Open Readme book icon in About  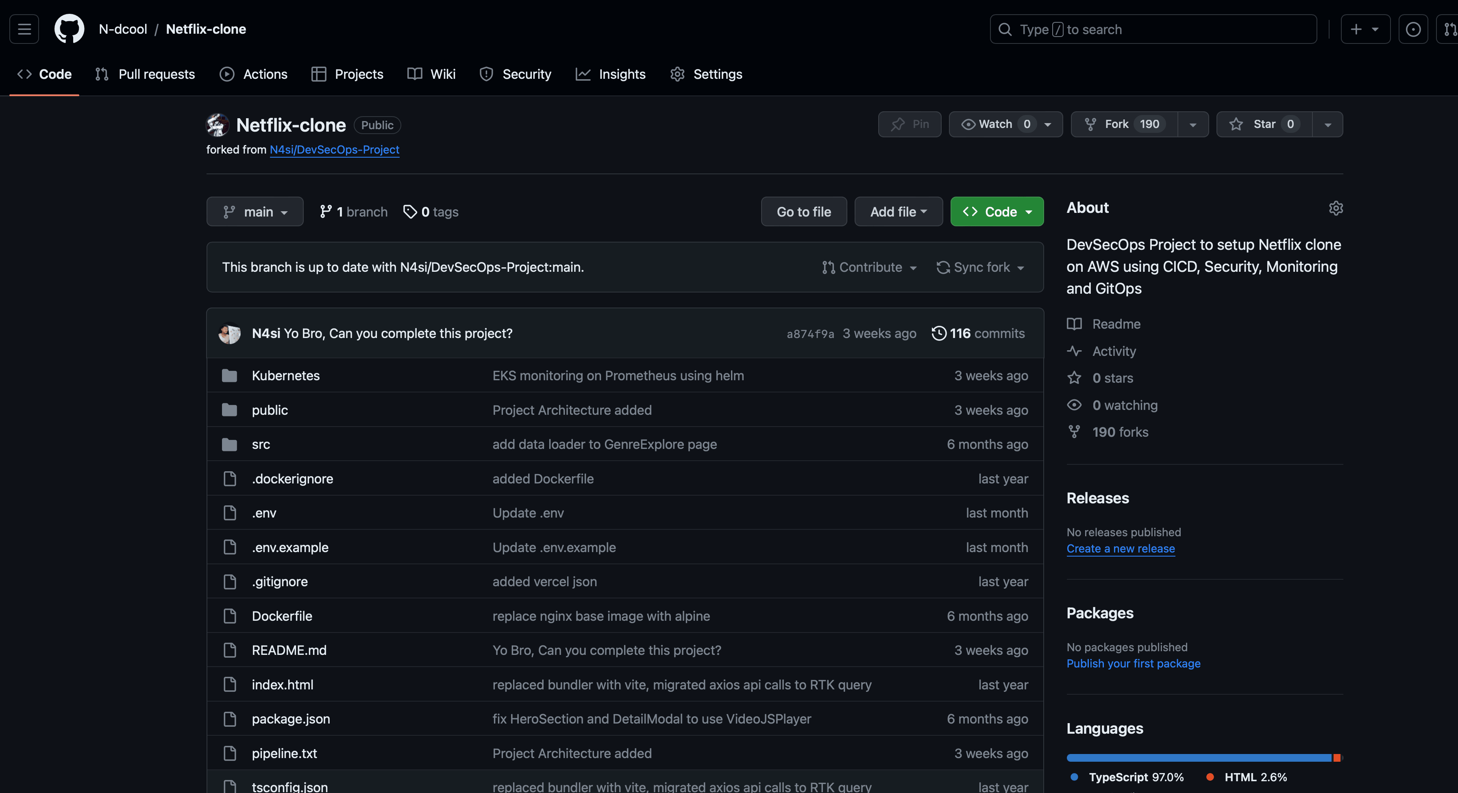1074,324
